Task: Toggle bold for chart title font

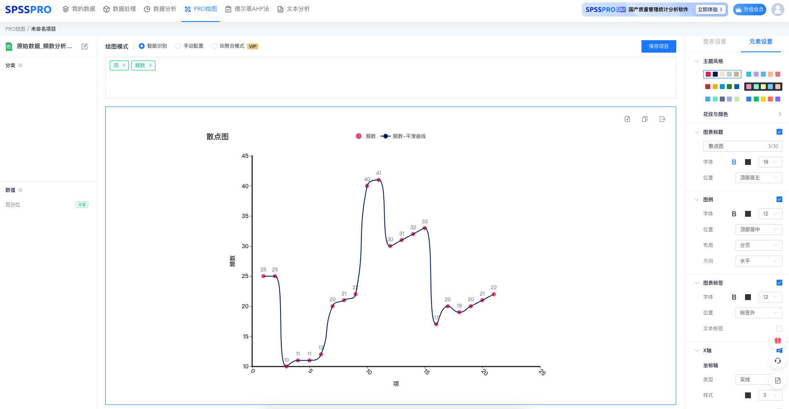Action: (x=734, y=162)
